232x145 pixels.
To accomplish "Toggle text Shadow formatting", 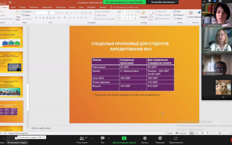I will (x=47, y=18).
